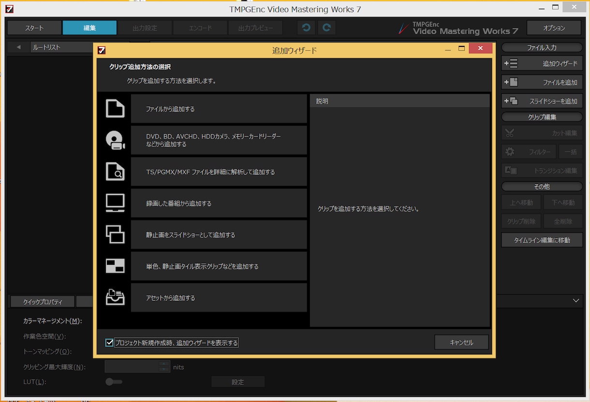Click the タイムライン編集に移動 button
The height and width of the screenshot is (402, 590).
(x=542, y=240)
